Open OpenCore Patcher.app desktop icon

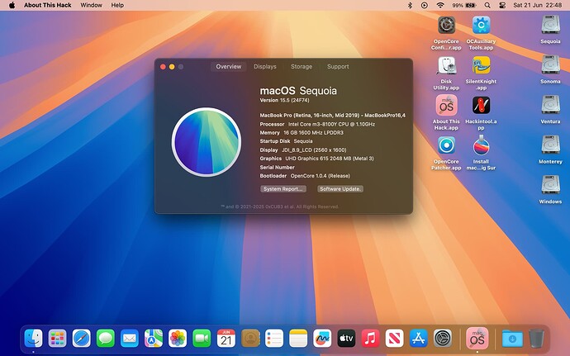(x=446, y=146)
